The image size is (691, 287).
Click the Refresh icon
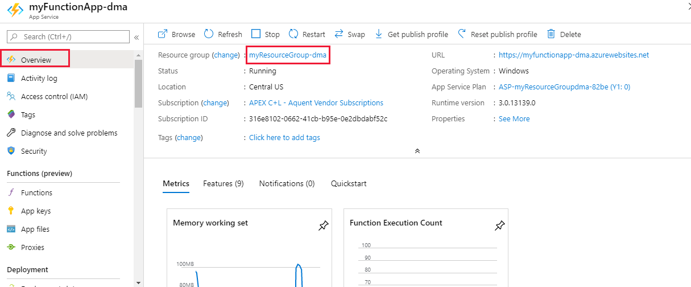[209, 34]
